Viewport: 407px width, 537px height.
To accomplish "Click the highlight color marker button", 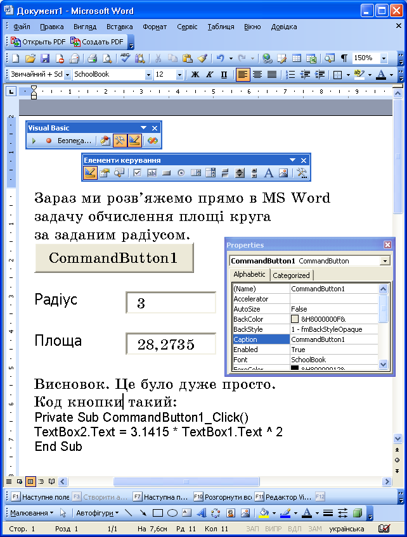I will 359,75.
